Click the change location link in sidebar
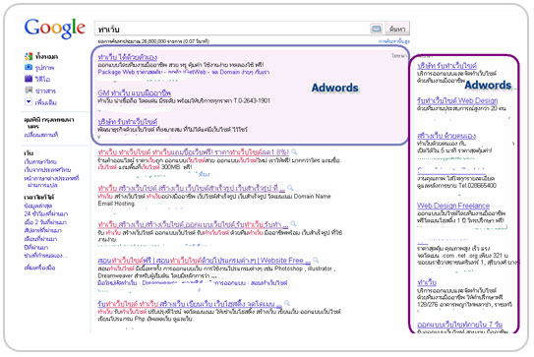The image size is (534, 357). coord(41,135)
